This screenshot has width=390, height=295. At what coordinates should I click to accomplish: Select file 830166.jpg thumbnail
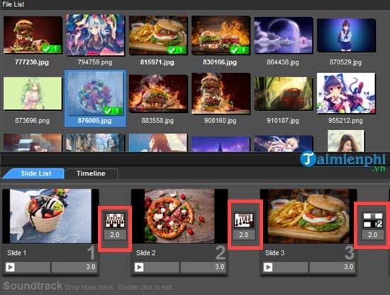pos(221,35)
